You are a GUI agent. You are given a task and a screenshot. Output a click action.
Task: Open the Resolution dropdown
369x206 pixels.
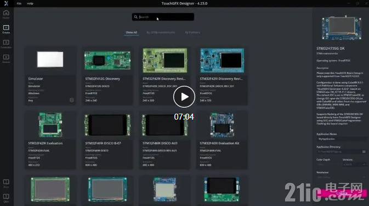pos(341,177)
